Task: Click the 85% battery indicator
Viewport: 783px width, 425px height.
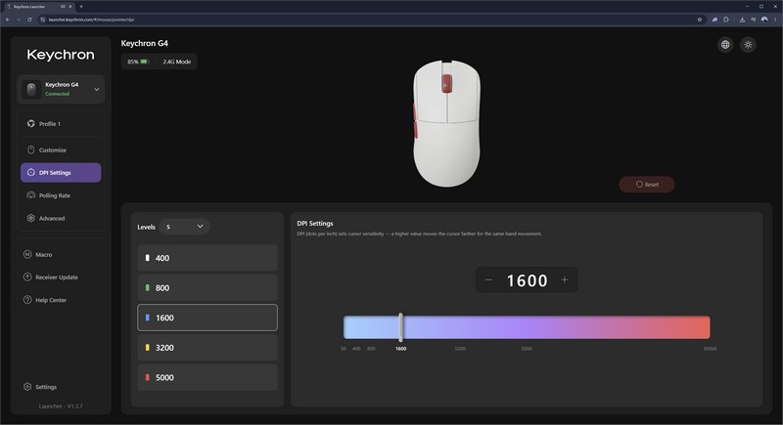Action: [138, 62]
